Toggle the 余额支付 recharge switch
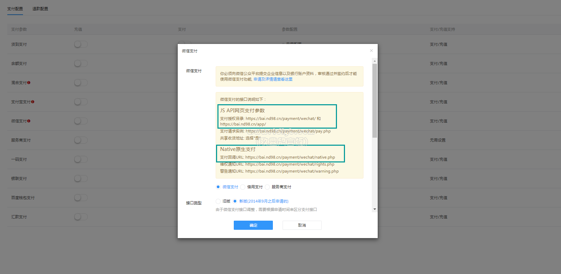Screen dimensions: 561x274 (x=81, y=63)
